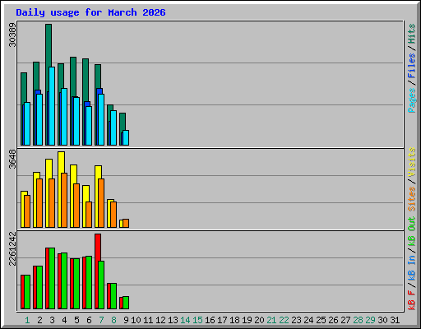This screenshot has width=421, height=329.
Task: Click day 10 on the x-axis
Action: coord(136,320)
